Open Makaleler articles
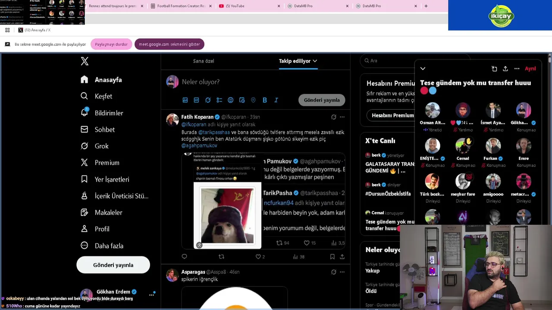This screenshot has width=552, height=310. pos(101,212)
